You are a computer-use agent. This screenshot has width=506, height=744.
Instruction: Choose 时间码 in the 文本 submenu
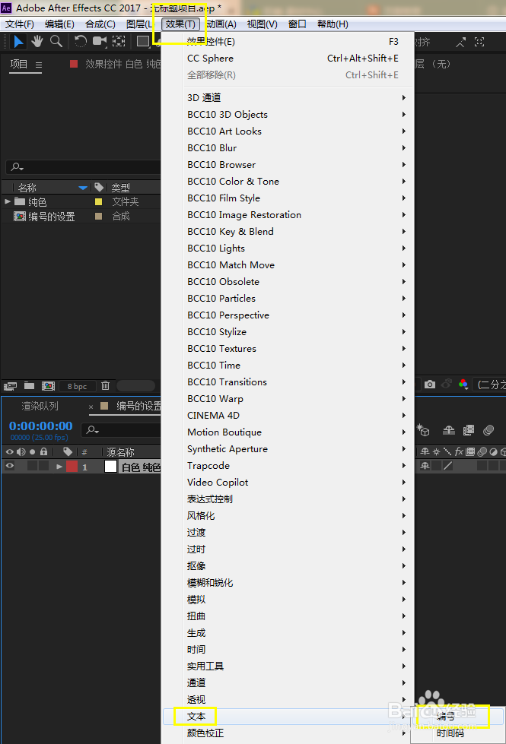click(x=457, y=733)
